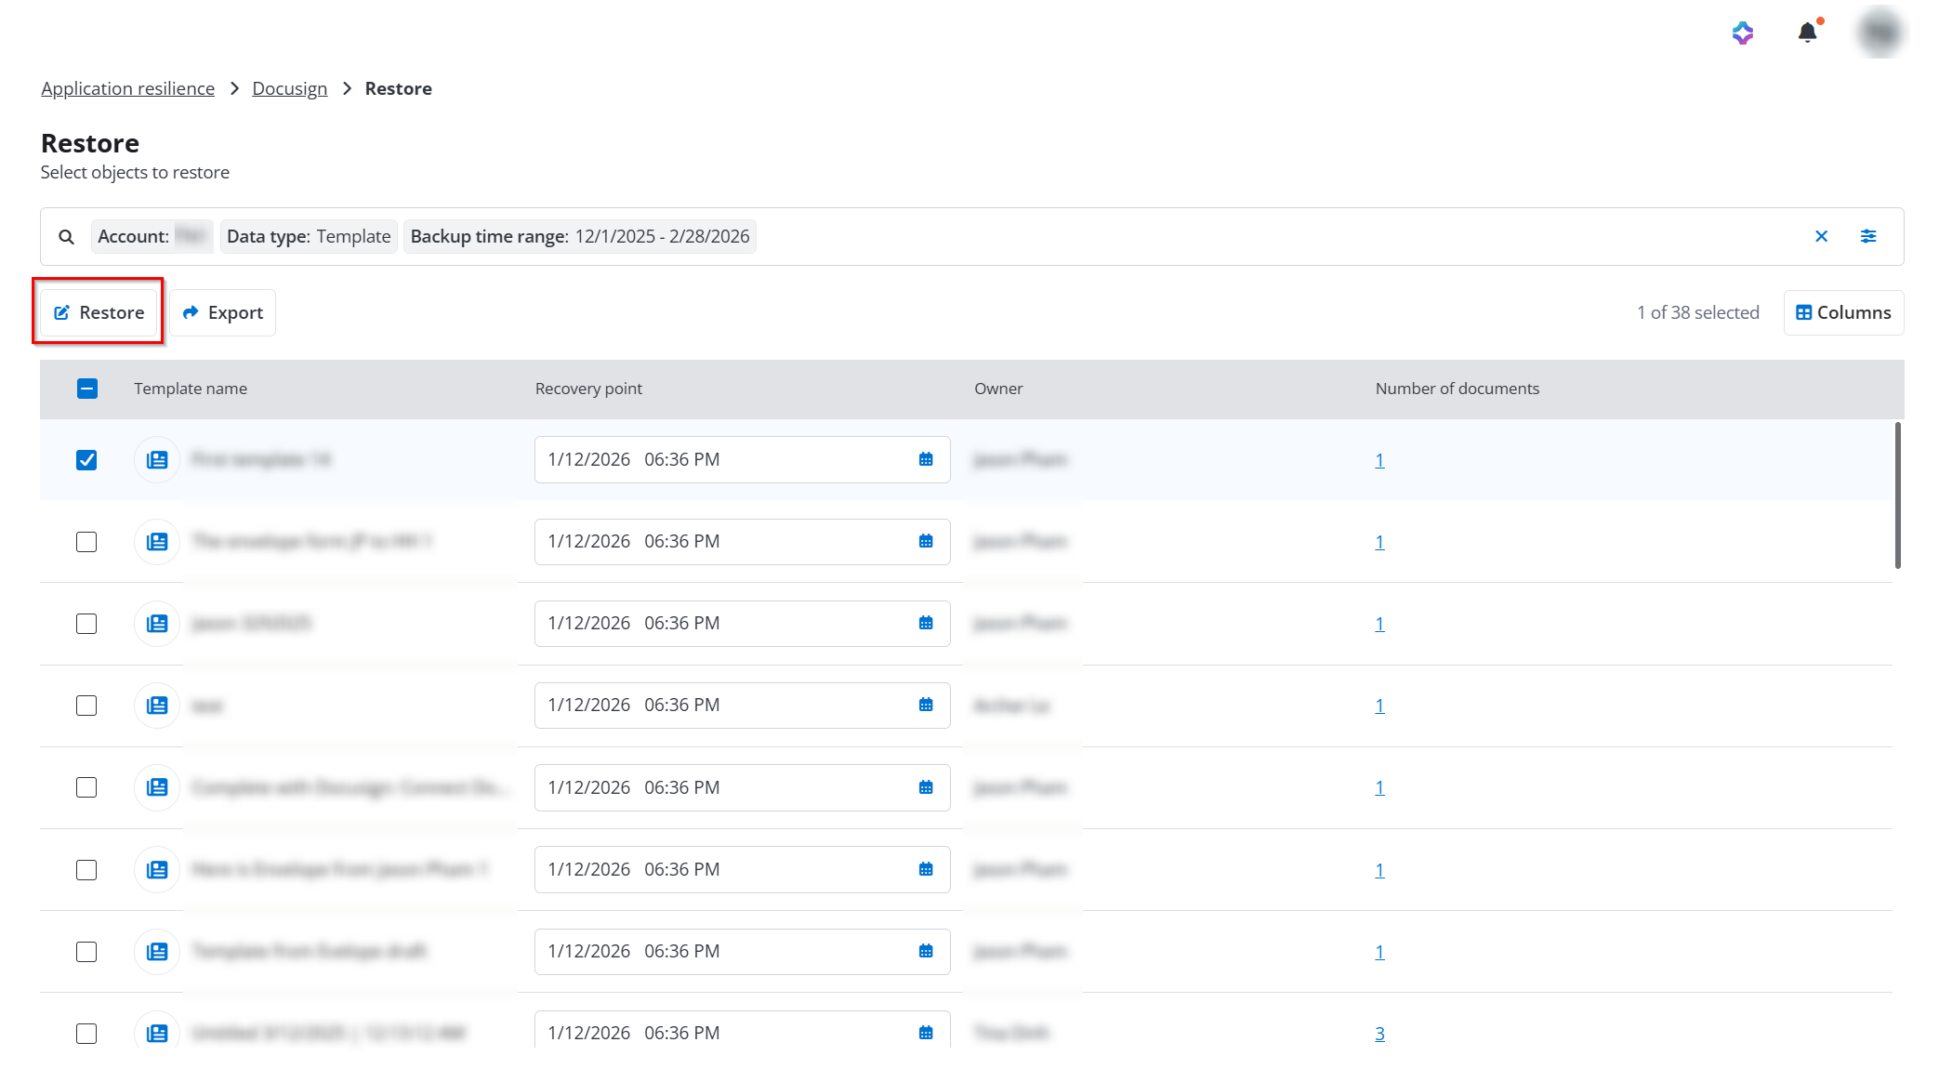Open the Backup time range filter chip
Screen dimensions: 1952x1082
(579, 236)
